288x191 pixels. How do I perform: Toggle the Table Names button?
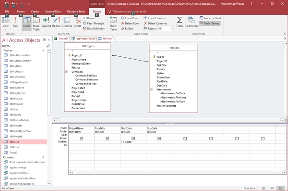[x=210, y=24]
